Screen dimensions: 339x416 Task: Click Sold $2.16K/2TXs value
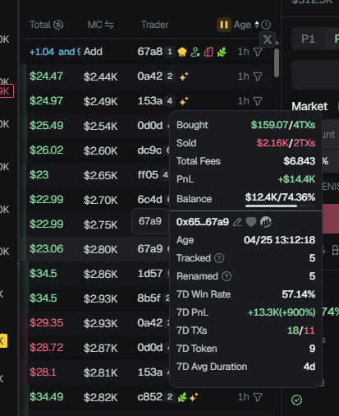[286, 143]
